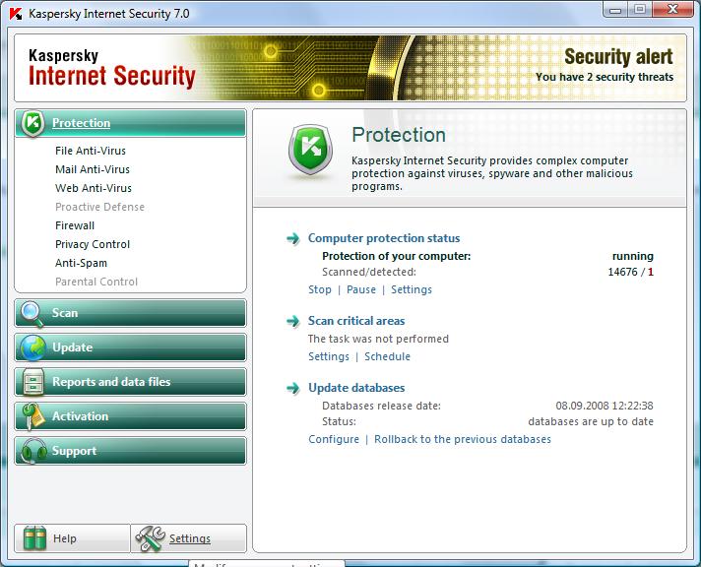
Task: Pause the computer protection
Action: [361, 289]
